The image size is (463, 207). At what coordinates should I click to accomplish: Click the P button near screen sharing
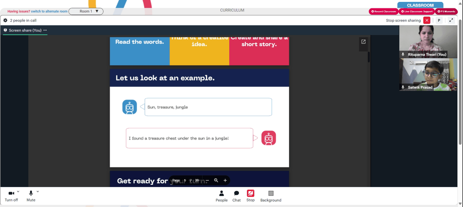[439, 20]
